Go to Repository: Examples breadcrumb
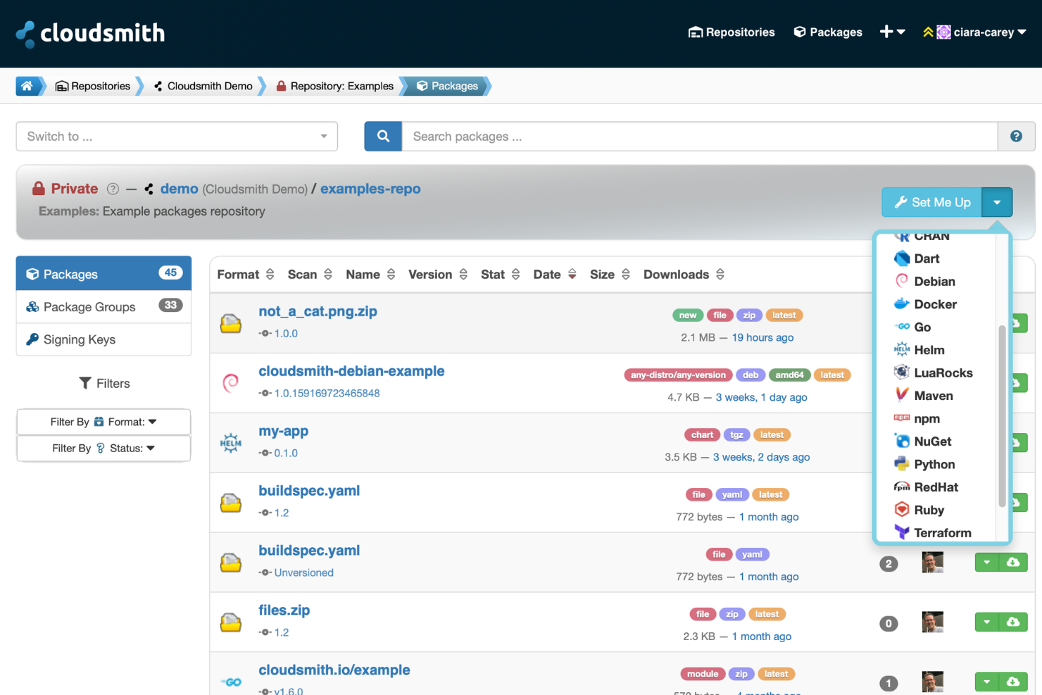 334,86
